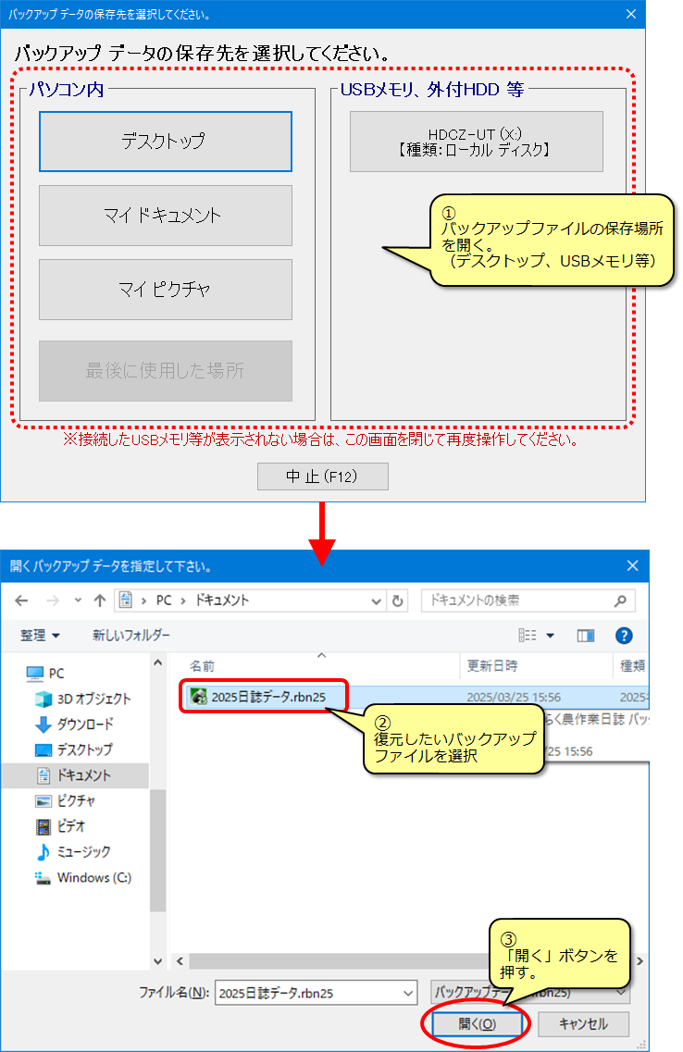Screen dimensions: 683x1052
Task: Click the help question mark icon
Action: click(x=624, y=636)
